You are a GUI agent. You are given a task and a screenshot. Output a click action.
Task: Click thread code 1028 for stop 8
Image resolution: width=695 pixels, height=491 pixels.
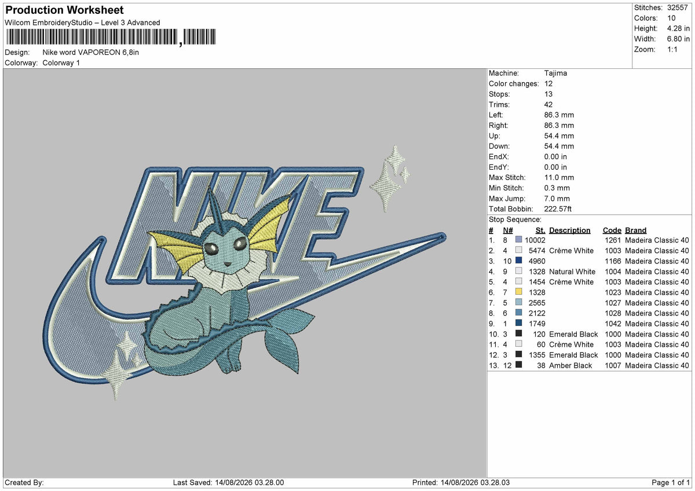pyautogui.click(x=612, y=313)
